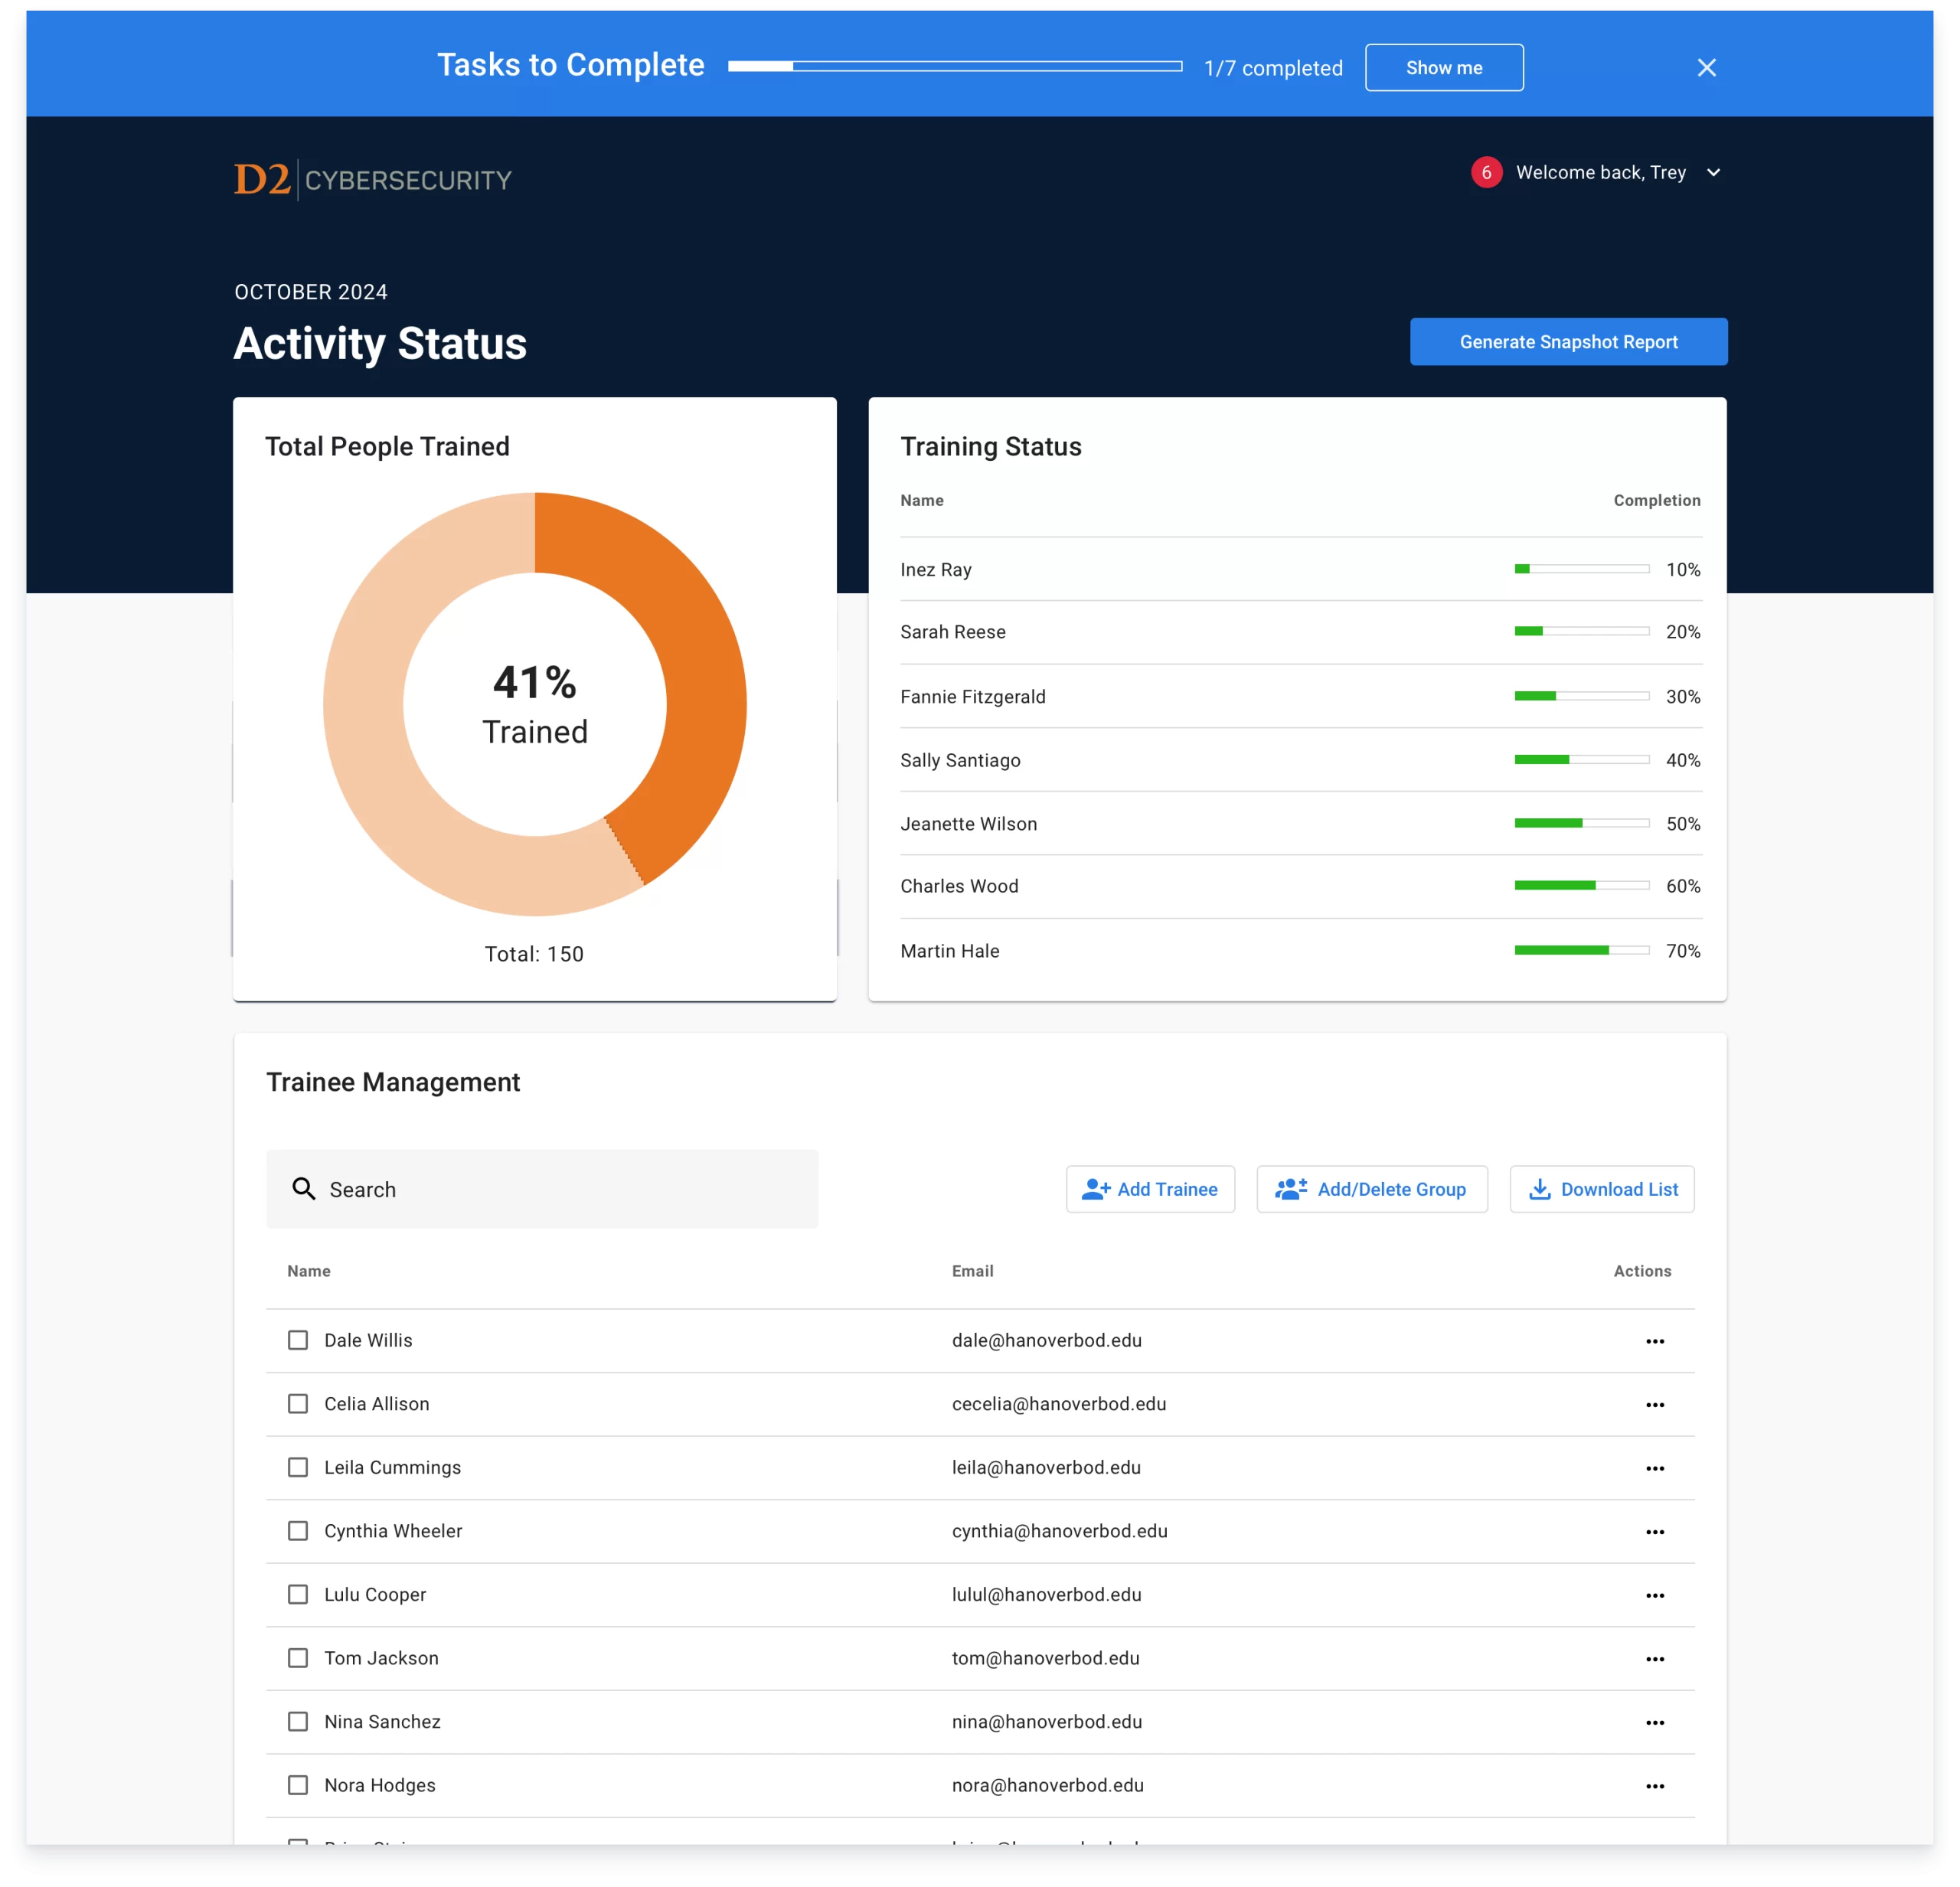Click the Add Trainee button
The width and height of the screenshot is (1960, 1887).
point(1149,1188)
